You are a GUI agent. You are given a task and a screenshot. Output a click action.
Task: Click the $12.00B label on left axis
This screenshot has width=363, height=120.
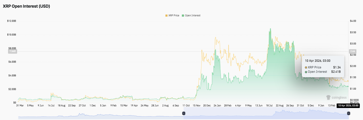12,21
